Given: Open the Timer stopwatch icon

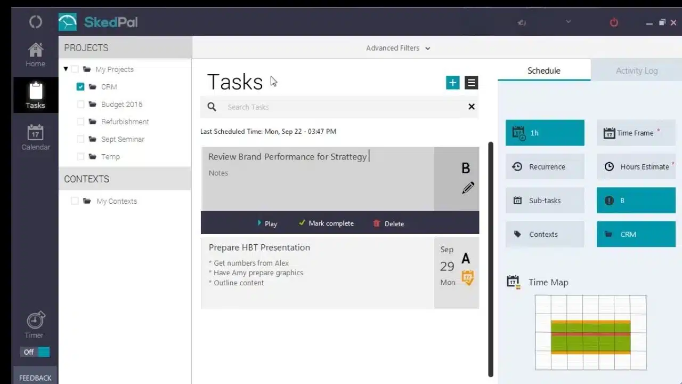Looking at the screenshot, I should click(x=36, y=320).
